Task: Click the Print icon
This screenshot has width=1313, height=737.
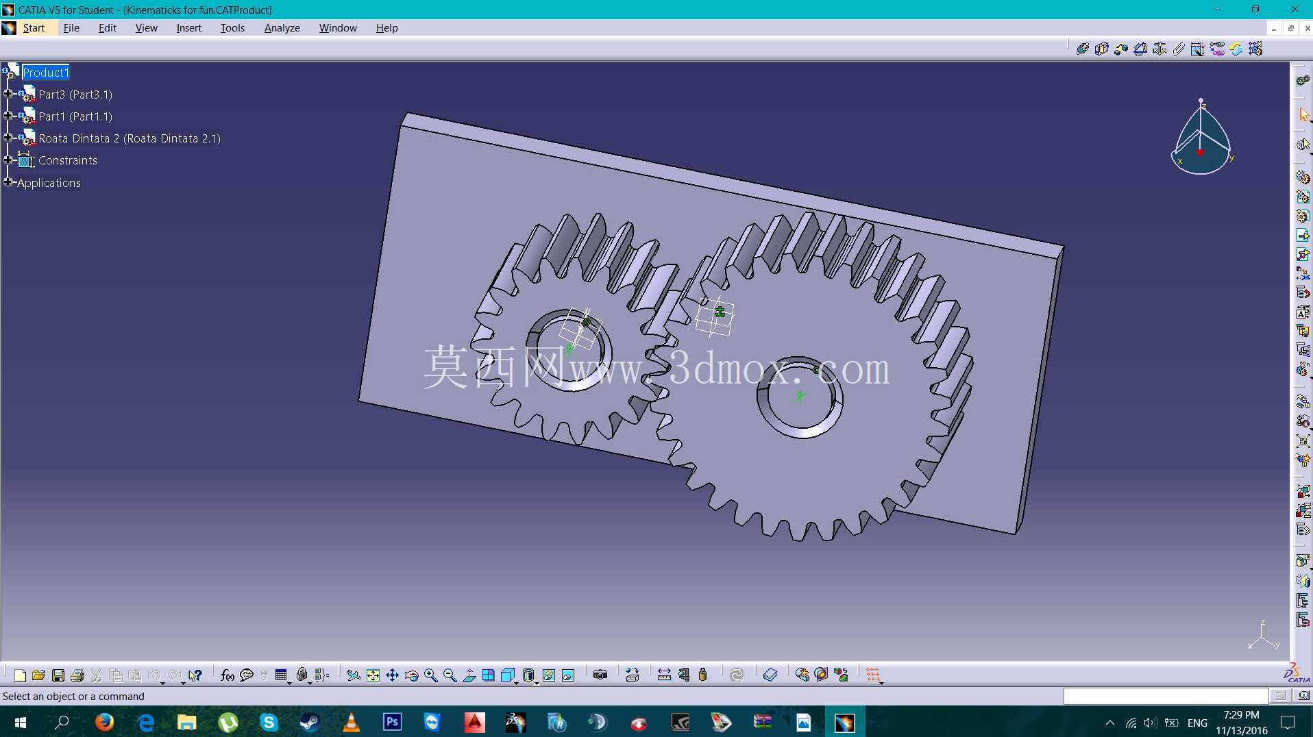Action: click(x=77, y=675)
